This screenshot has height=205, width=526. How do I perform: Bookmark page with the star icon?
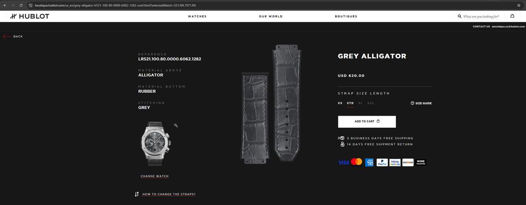(519, 5)
